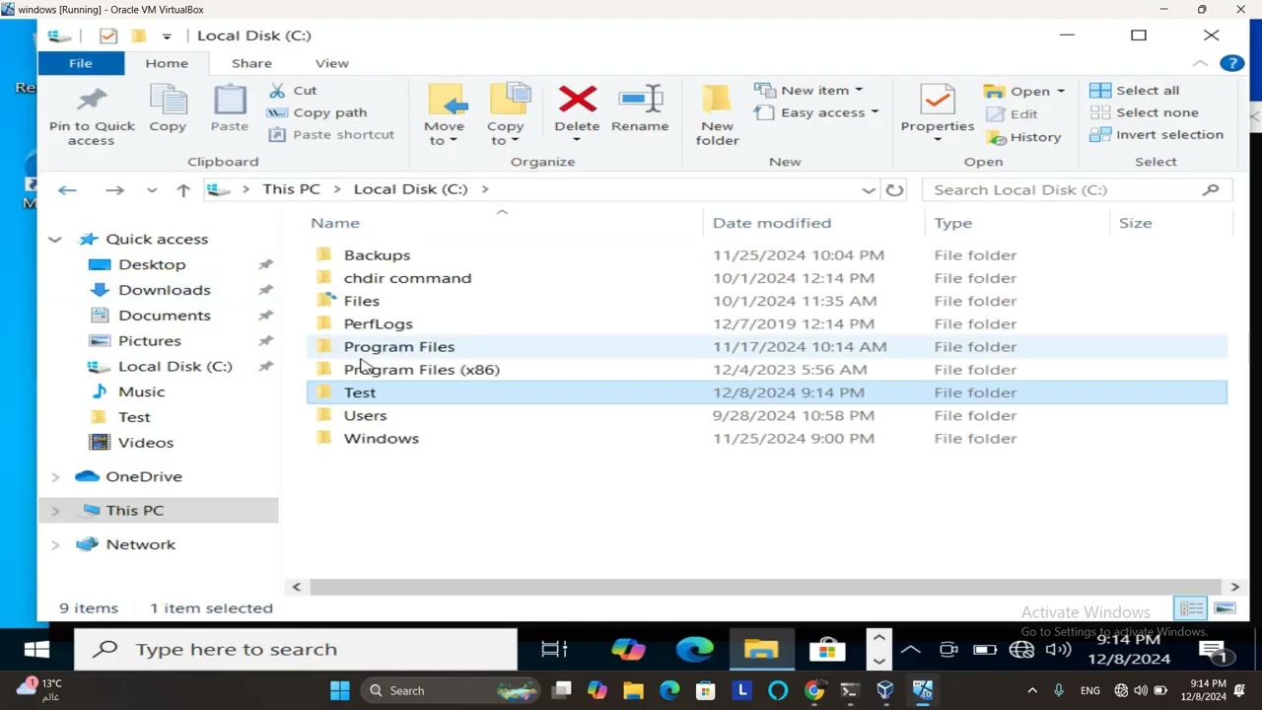Refresh the Local Disk (C:) view

(894, 189)
